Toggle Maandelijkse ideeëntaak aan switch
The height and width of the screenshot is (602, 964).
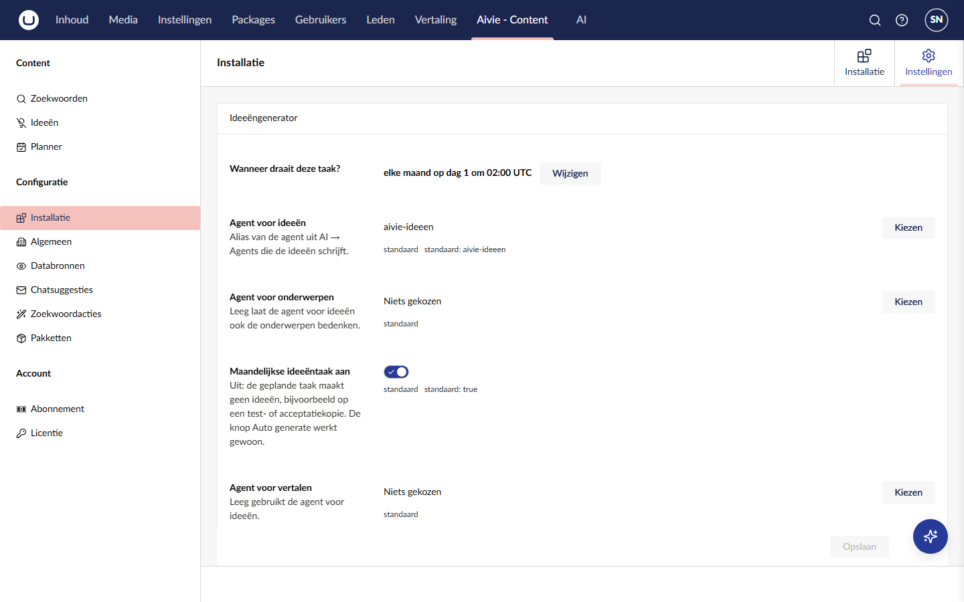[396, 372]
